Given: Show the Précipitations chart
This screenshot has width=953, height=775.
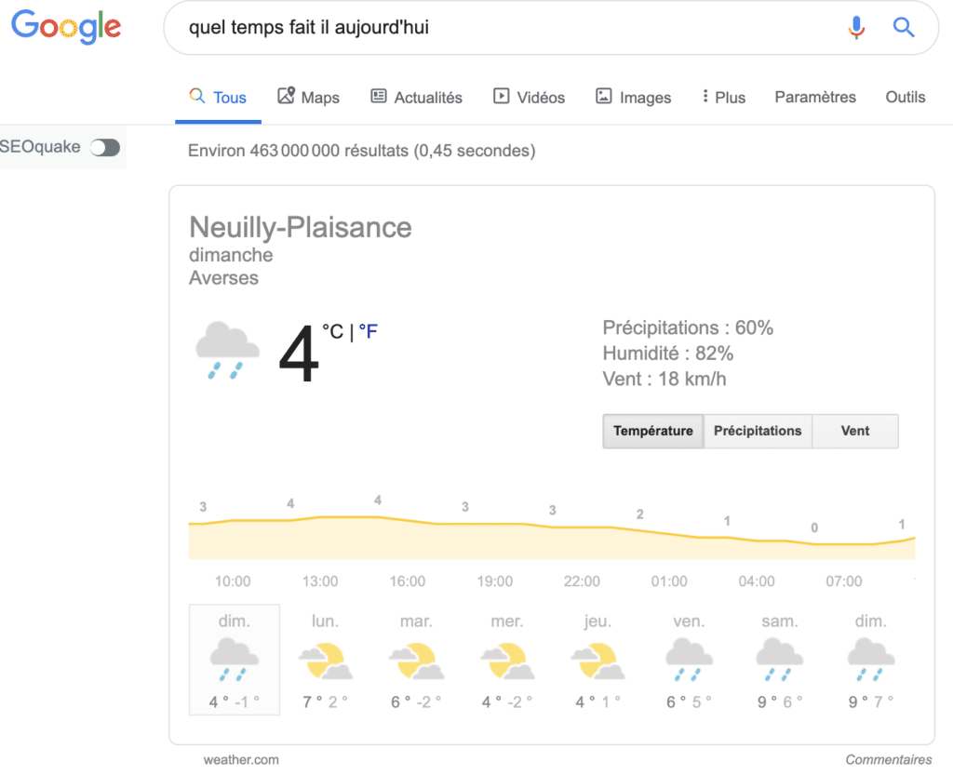Looking at the screenshot, I should (x=758, y=431).
